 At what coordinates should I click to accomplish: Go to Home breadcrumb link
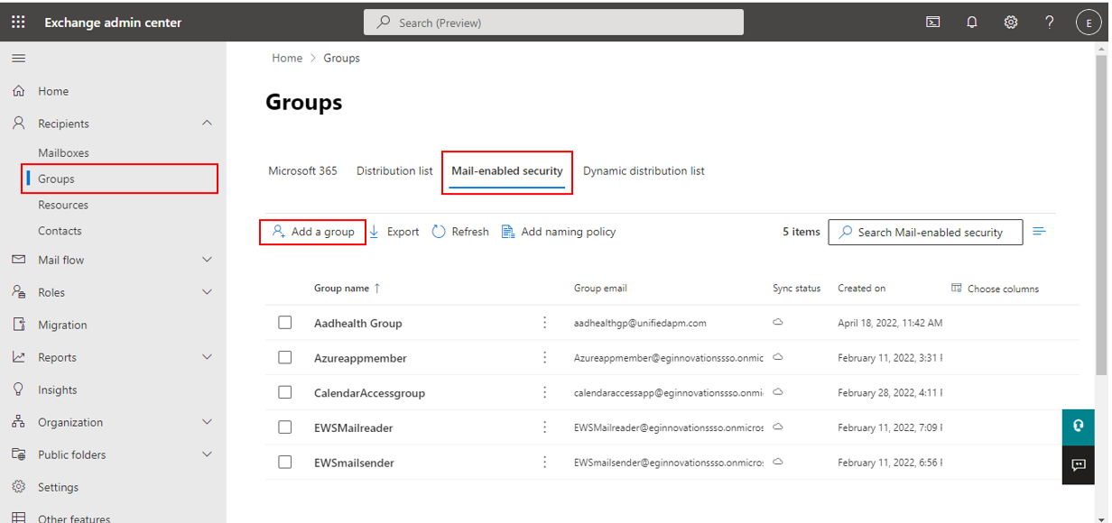click(287, 58)
